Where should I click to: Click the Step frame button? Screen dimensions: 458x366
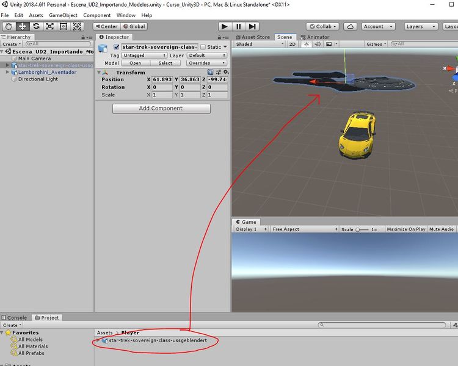coord(252,27)
